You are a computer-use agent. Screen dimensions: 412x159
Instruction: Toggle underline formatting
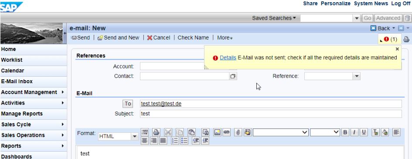(364, 132)
